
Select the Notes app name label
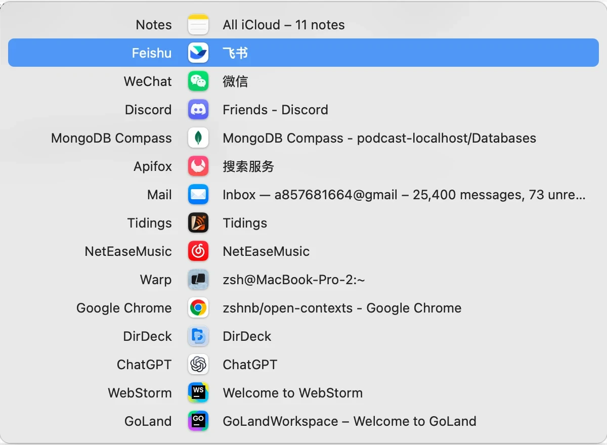tap(154, 25)
